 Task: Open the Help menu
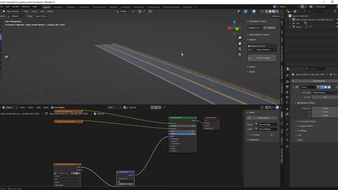coord(34,7)
